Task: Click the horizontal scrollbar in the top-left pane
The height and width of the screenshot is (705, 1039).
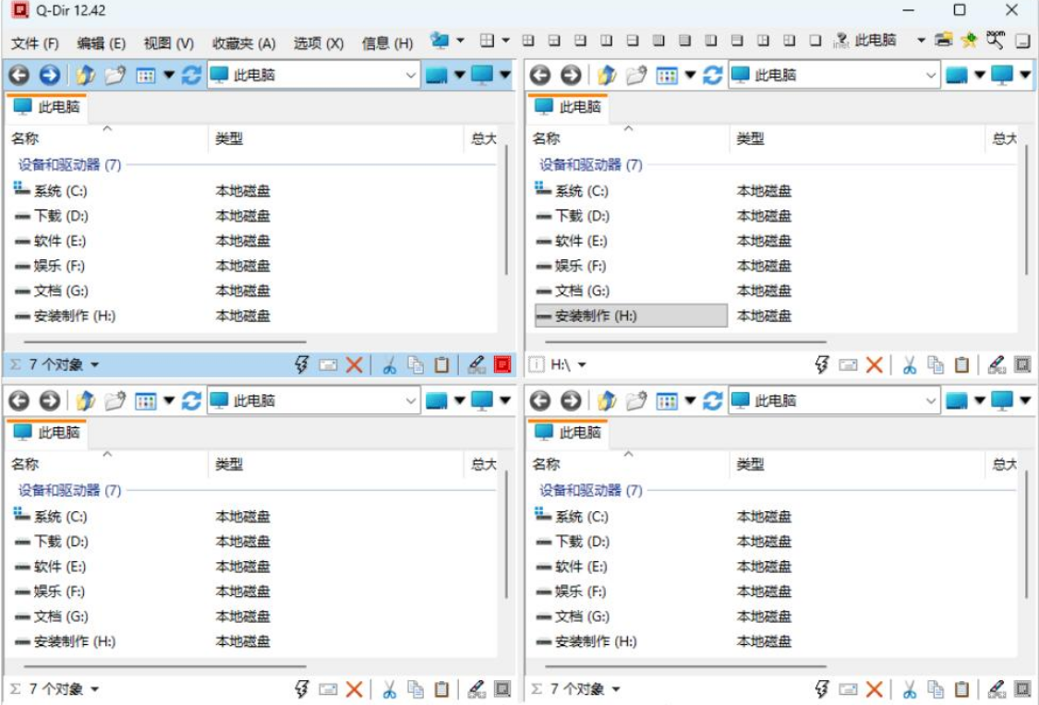Action: coord(164,342)
